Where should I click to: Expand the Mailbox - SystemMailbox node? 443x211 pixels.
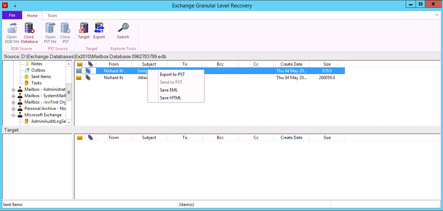14,96
